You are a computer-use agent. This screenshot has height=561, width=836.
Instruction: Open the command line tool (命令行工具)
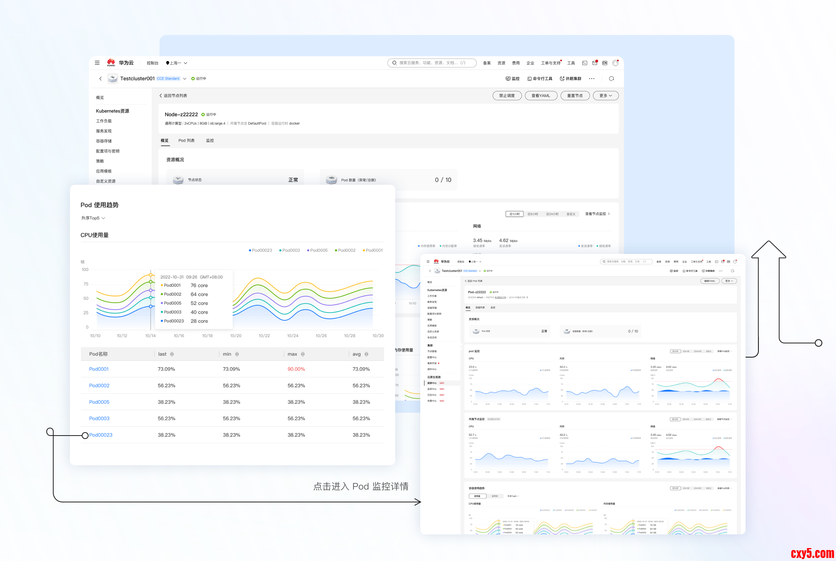(x=540, y=79)
